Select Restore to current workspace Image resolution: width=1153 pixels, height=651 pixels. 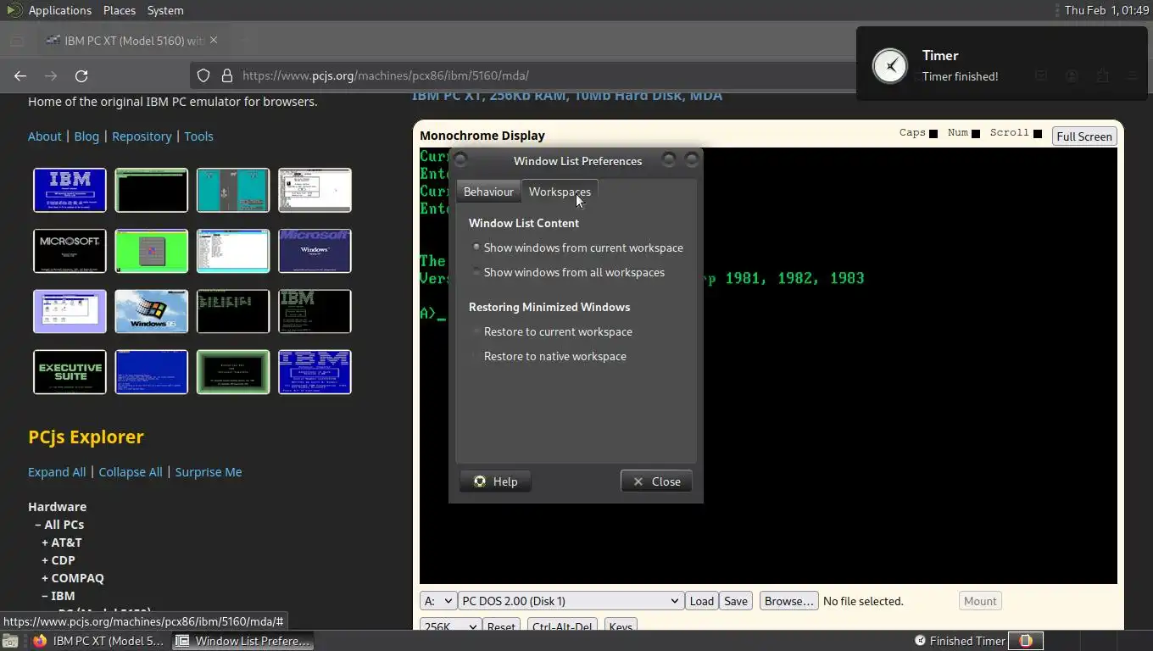coord(554,331)
